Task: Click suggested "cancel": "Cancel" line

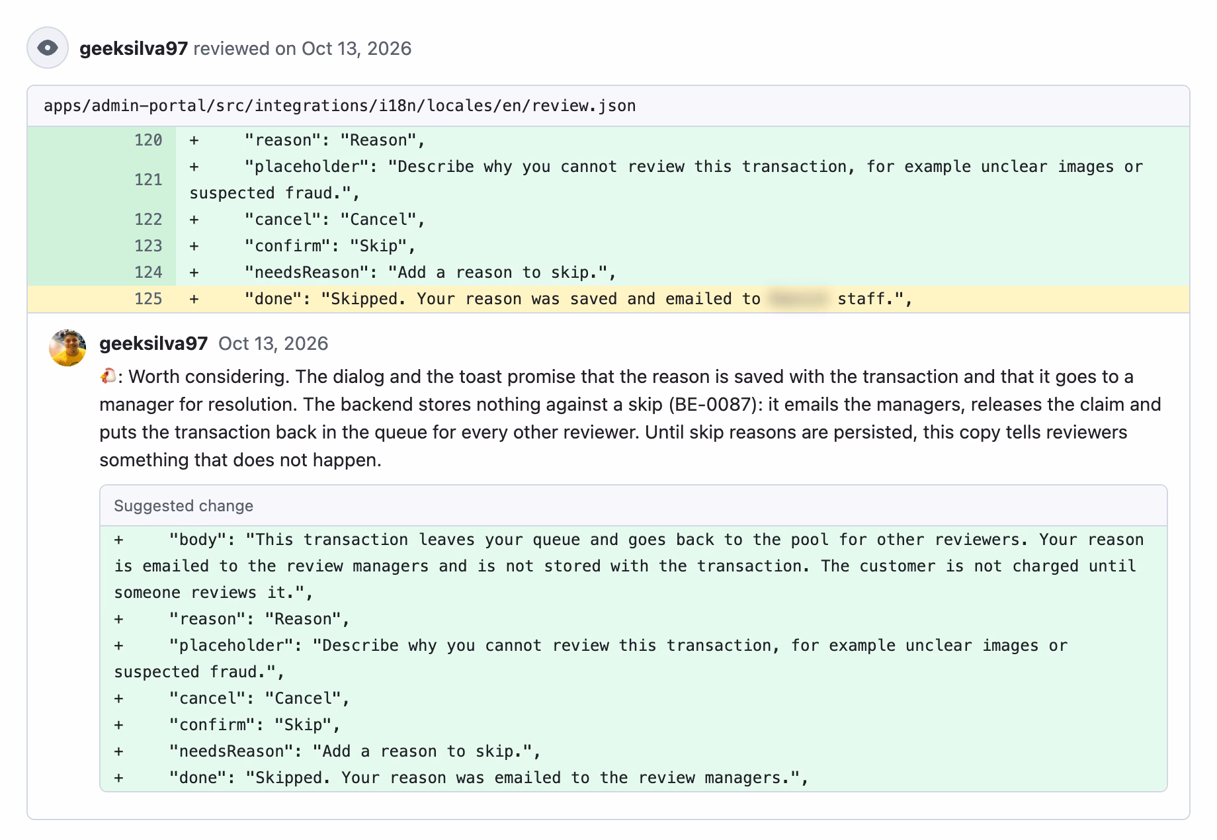Action: pos(634,698)
